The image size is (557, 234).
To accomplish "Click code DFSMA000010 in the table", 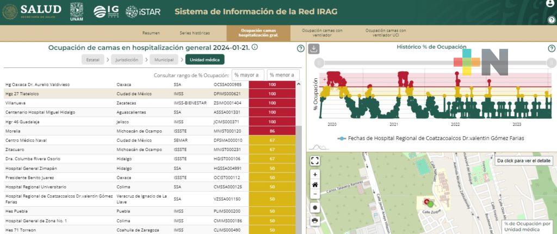I will pyautogui.click(x=228, y=141).
